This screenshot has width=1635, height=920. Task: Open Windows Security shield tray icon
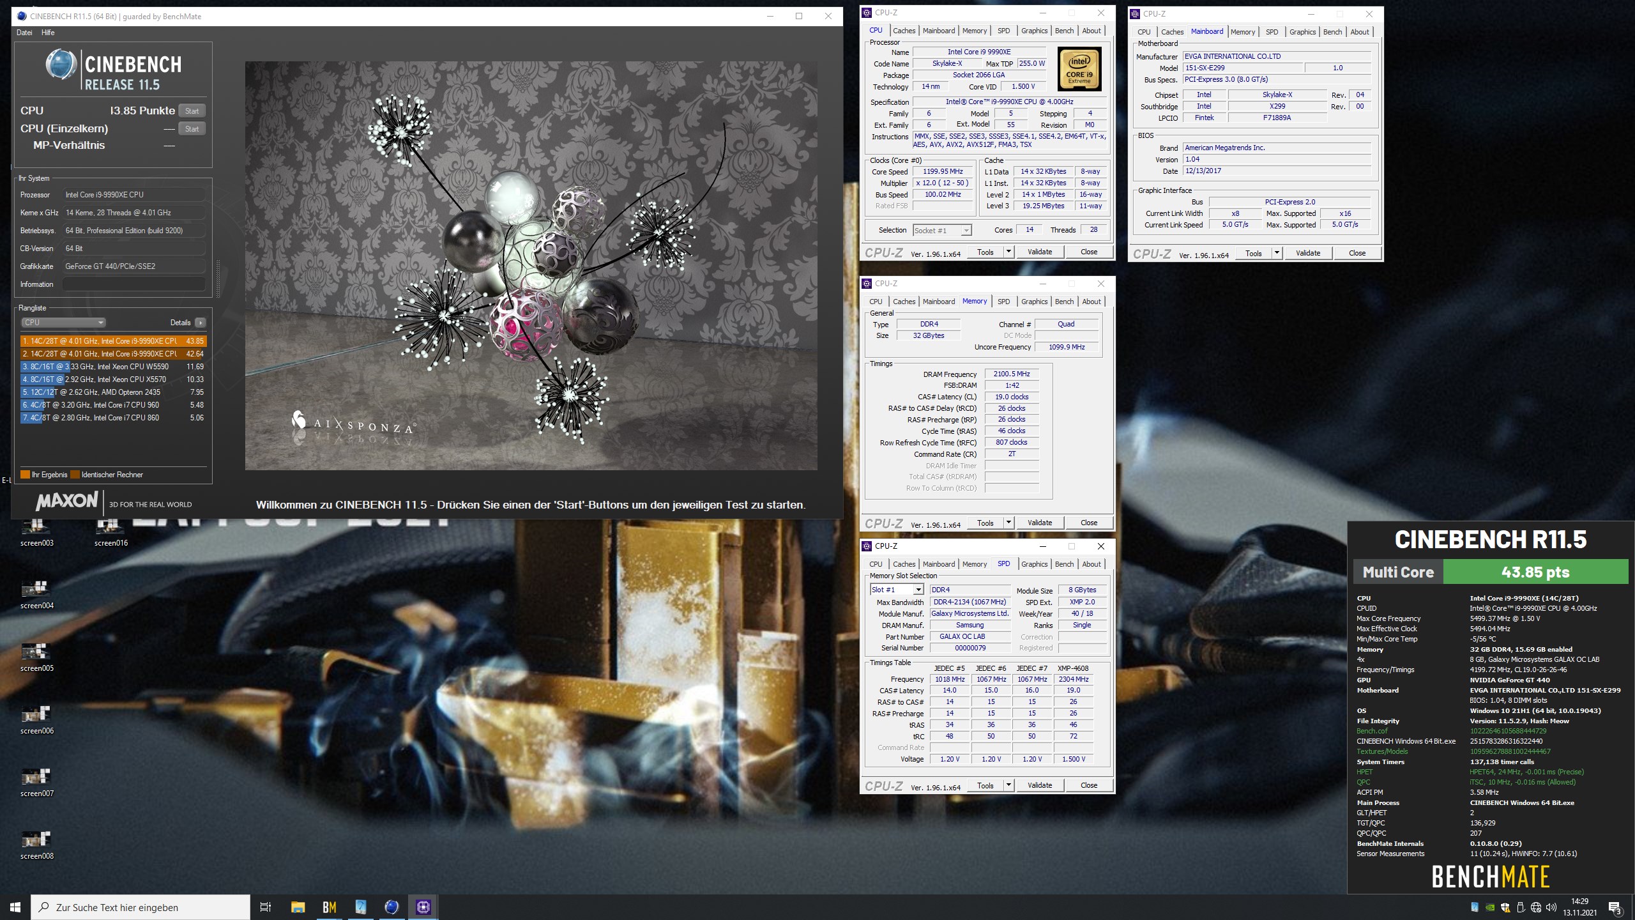coord(1505,907)
